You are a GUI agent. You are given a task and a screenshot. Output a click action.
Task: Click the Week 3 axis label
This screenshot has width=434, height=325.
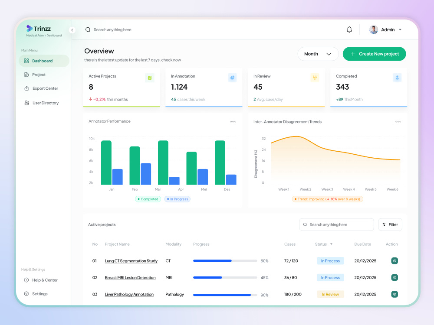click(x=327, y=189)
